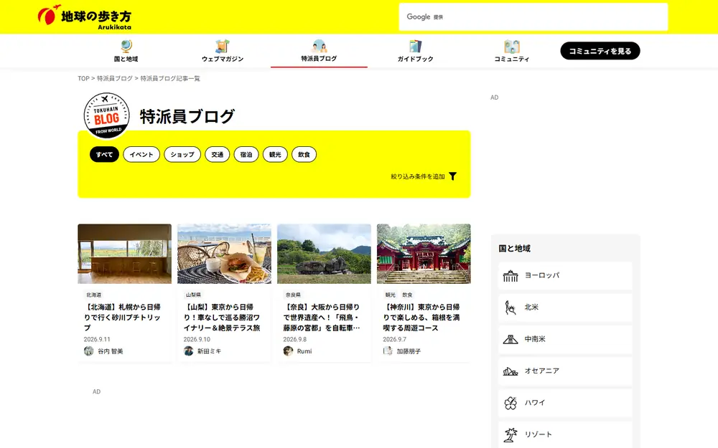Open the 奈良 stone ruins thumbnail
Image resolution: width=718 pixels, height=448 pixels.
[325, 254]
